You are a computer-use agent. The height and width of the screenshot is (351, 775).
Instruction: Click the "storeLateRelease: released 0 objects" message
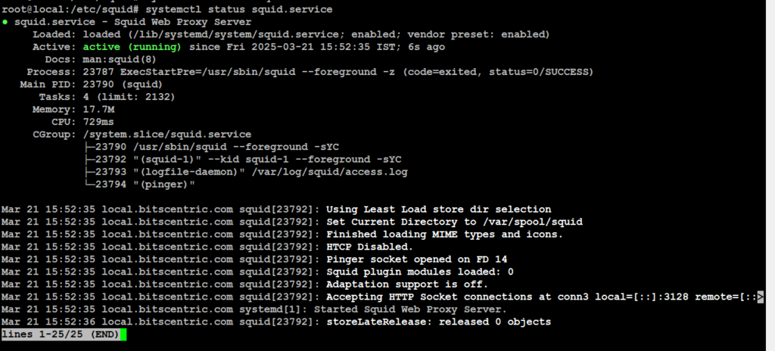(x=438, y=321)
